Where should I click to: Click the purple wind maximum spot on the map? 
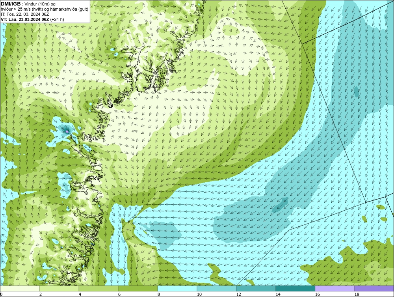67,131
